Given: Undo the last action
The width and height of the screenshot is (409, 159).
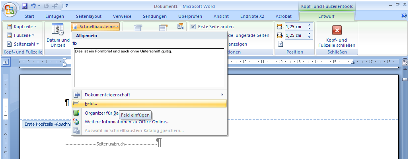Looking at the screenshot, I should point(33,6).
